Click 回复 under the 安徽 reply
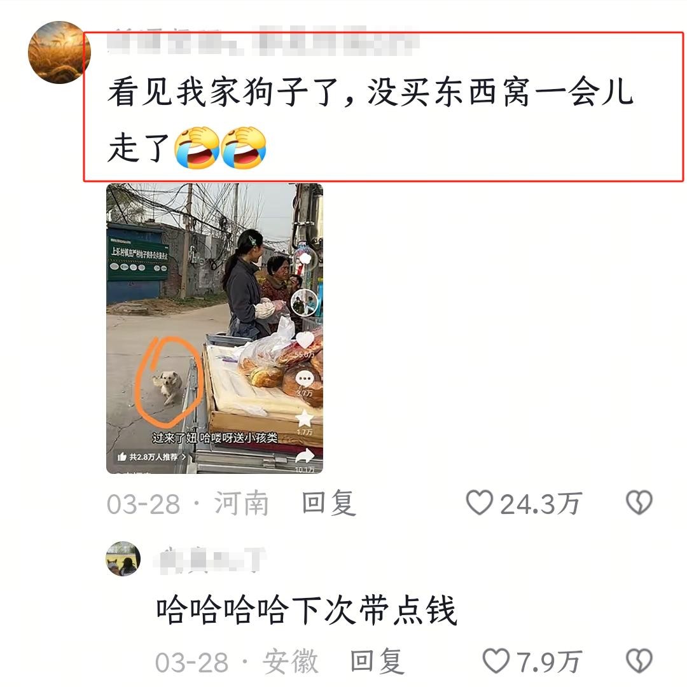 pos(377,661)
